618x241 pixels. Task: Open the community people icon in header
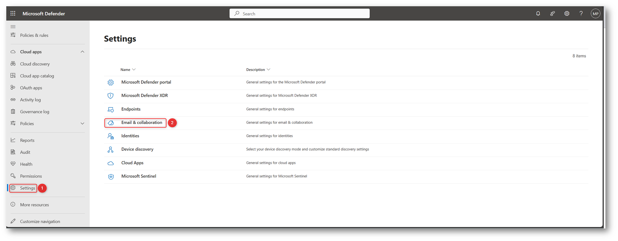(x=552, y=13)
